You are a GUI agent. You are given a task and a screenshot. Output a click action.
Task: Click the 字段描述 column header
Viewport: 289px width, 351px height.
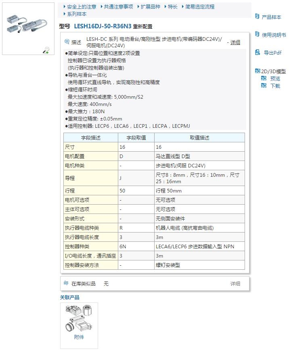point(91,137)
